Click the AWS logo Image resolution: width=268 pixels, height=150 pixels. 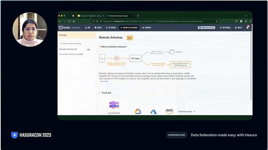point(169,111)
